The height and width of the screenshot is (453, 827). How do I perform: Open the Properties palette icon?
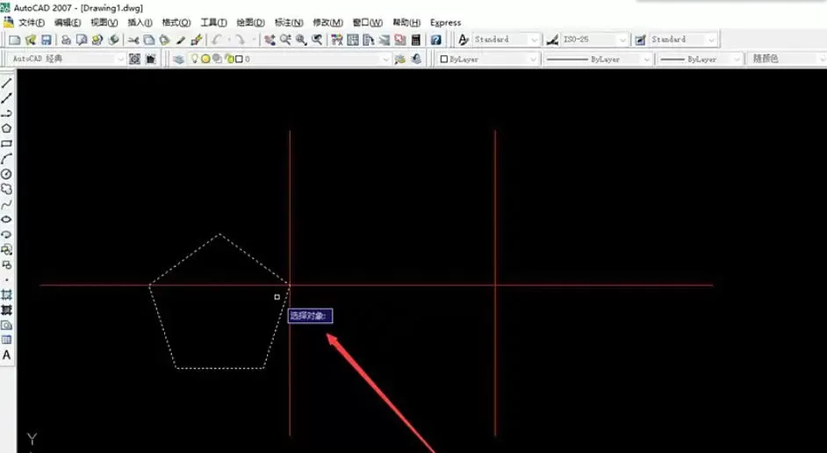click(336, 40)
